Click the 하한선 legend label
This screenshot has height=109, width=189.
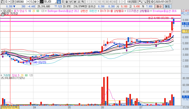coord(93,11)
